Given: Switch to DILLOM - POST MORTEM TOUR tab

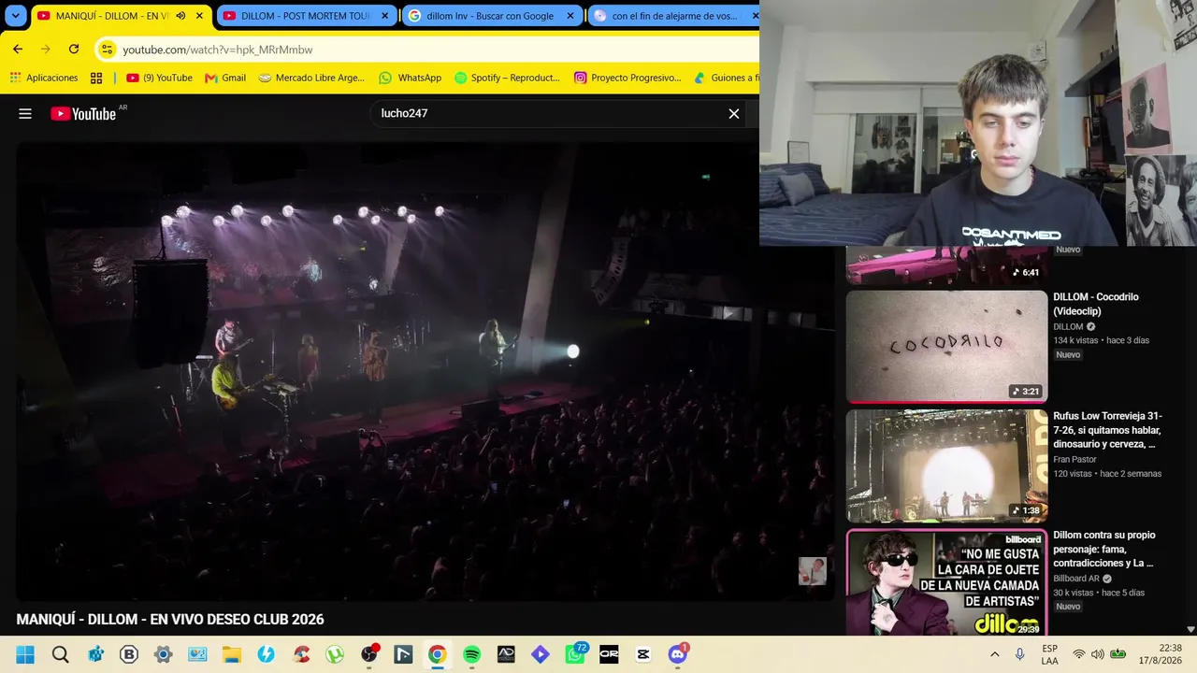Looking at the screenshot, I should tap(306, 16).
